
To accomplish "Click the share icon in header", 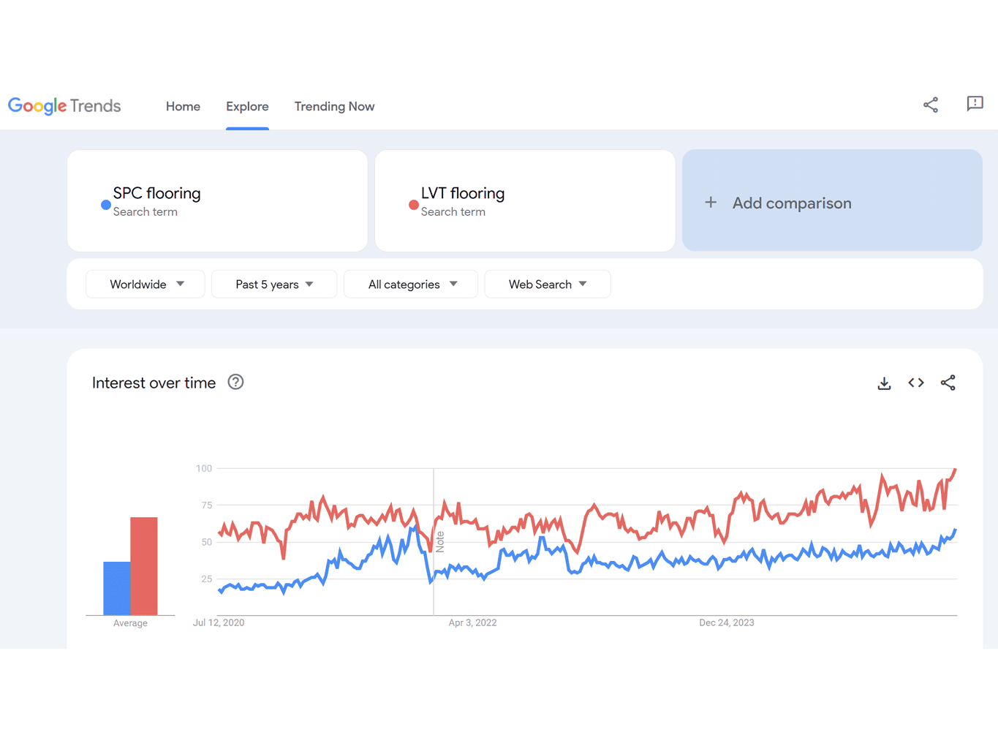I will pos(931,105).
